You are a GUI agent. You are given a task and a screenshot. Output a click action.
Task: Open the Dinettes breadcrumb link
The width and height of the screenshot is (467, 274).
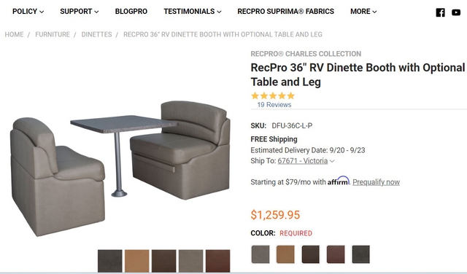coord(96,34)
